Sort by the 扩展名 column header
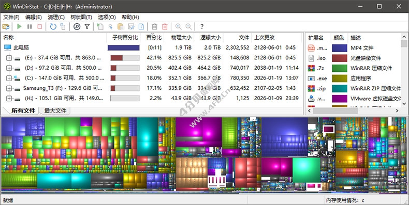 coord(318,38)
